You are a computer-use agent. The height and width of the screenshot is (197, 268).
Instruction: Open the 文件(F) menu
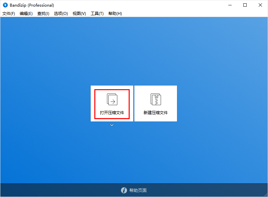click(9, 14)
